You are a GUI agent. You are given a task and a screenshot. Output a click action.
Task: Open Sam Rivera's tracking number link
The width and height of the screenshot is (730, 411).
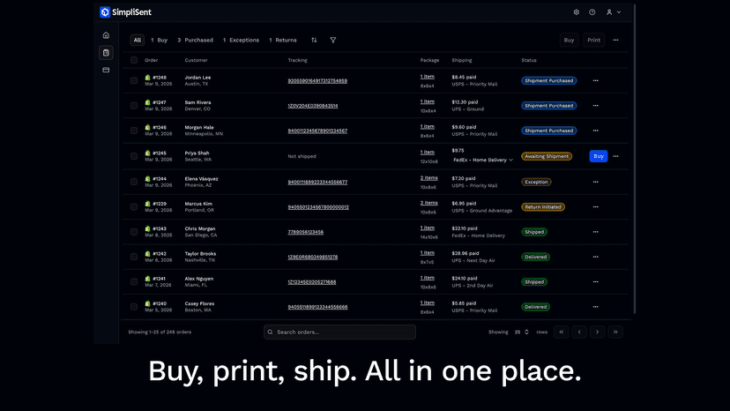313,106
